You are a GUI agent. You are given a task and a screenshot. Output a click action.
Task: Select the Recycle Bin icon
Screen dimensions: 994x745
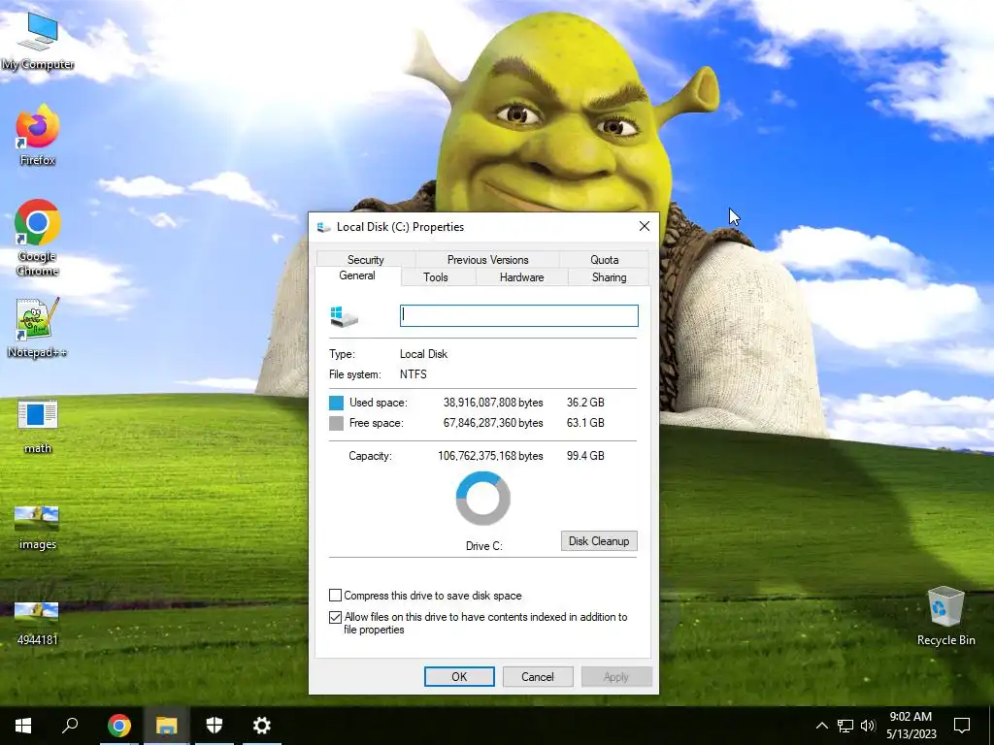point(945,616)
